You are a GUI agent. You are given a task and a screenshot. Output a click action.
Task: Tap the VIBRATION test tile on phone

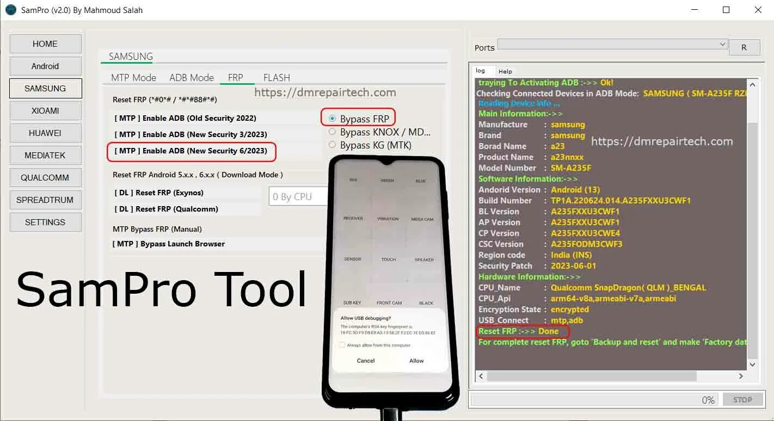388,219
